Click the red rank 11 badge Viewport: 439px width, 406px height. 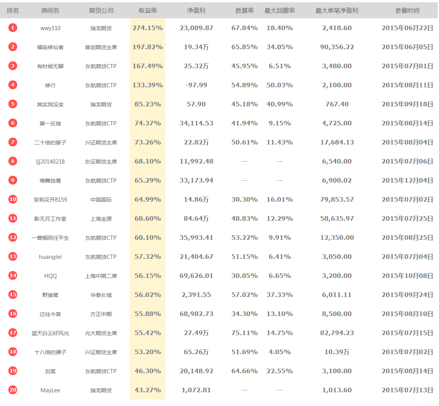coord(13,218)
